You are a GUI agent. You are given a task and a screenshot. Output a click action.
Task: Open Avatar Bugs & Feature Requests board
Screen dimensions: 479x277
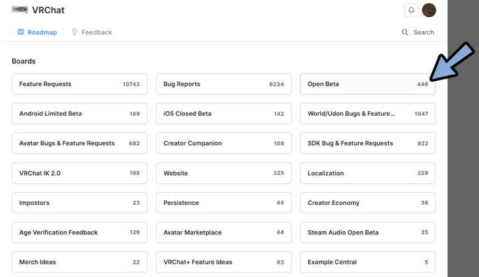point(80,143)
